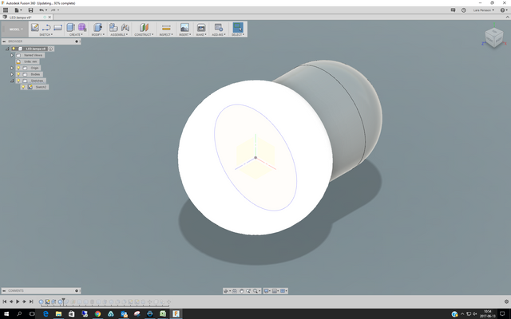This screenshot has height=319, width=511.
Task: Collapse the Comments panel
Action: [x=4, y=290]
